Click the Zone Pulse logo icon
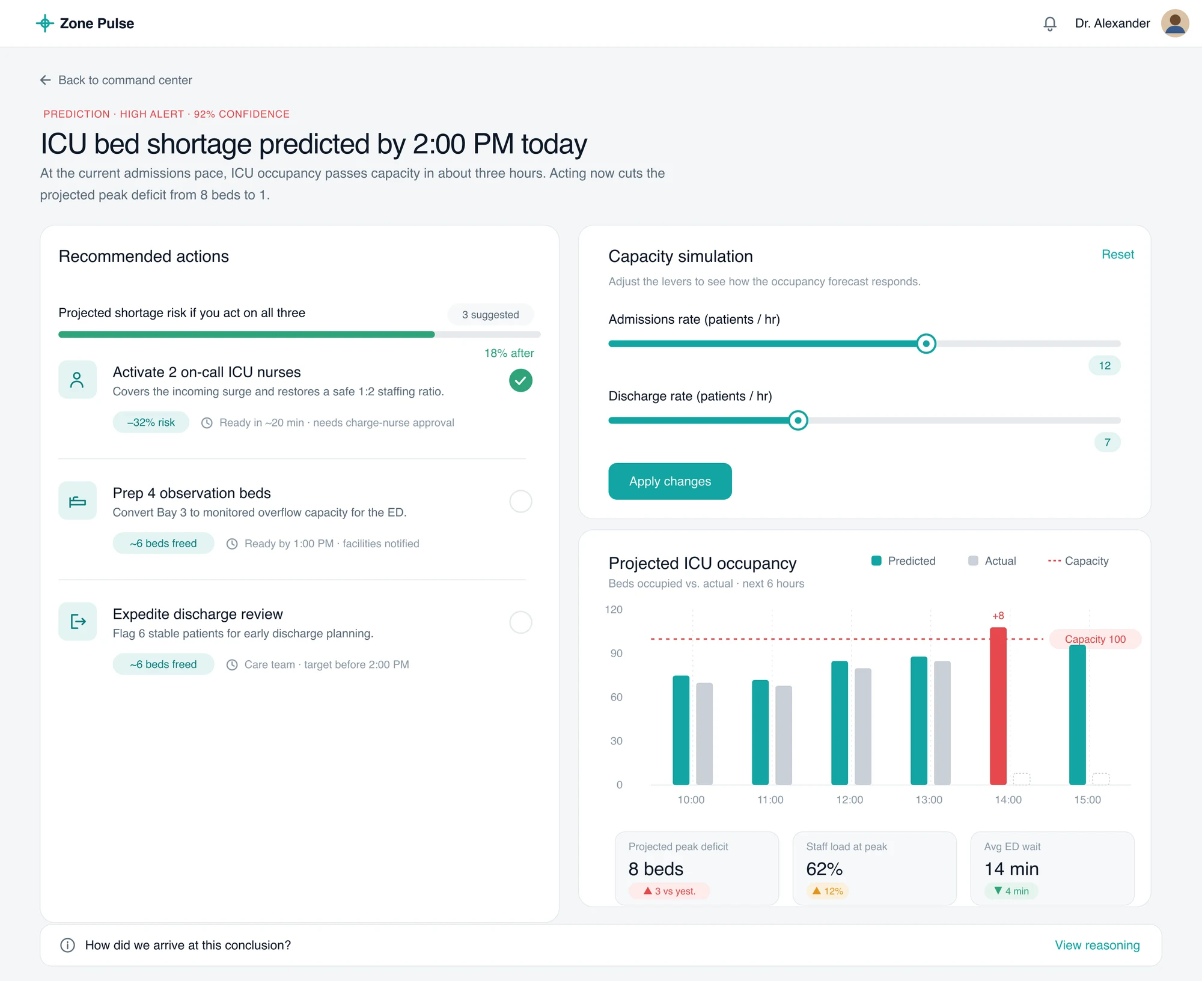 pos(45,23)
